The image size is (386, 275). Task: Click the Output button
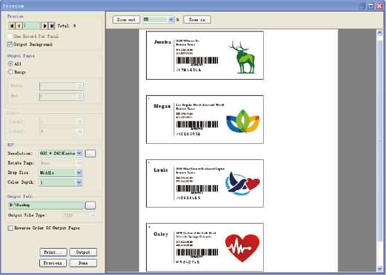[x=83, y=252]
